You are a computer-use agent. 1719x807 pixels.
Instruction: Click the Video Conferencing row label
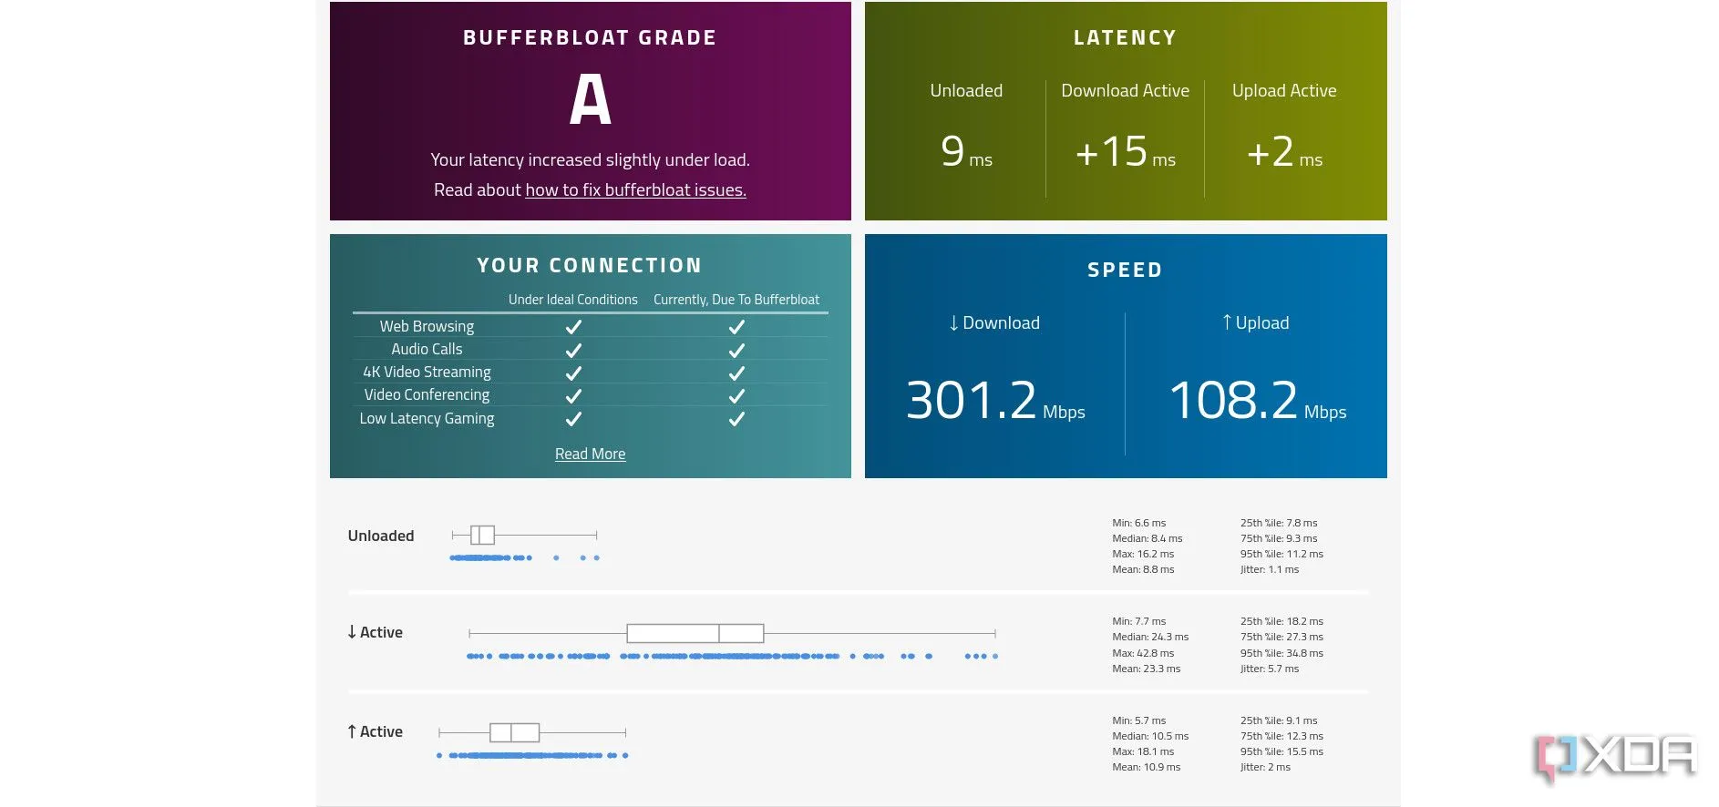427,394
